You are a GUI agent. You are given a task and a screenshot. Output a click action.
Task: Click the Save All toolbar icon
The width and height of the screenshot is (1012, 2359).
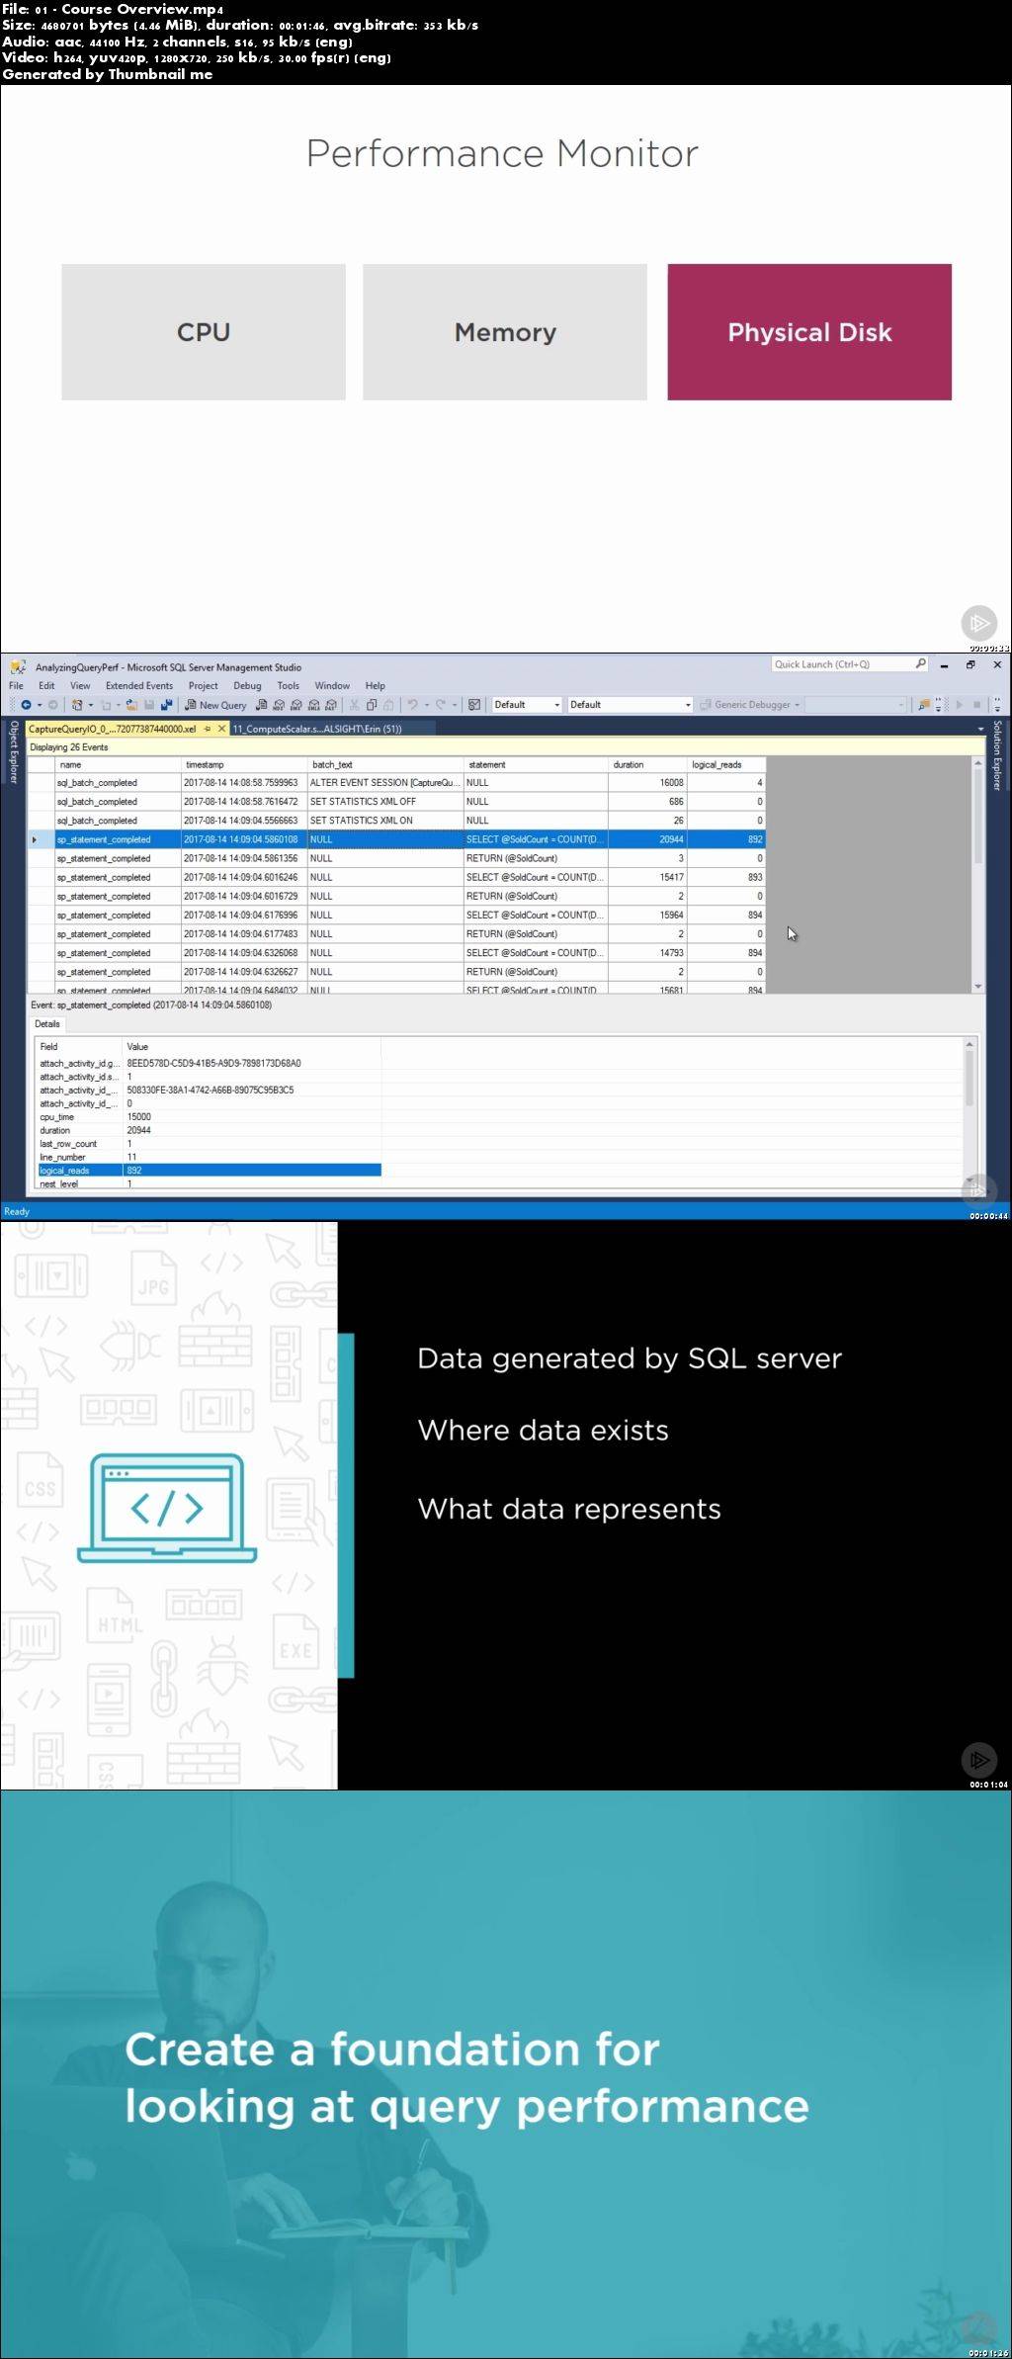[165, 705]
